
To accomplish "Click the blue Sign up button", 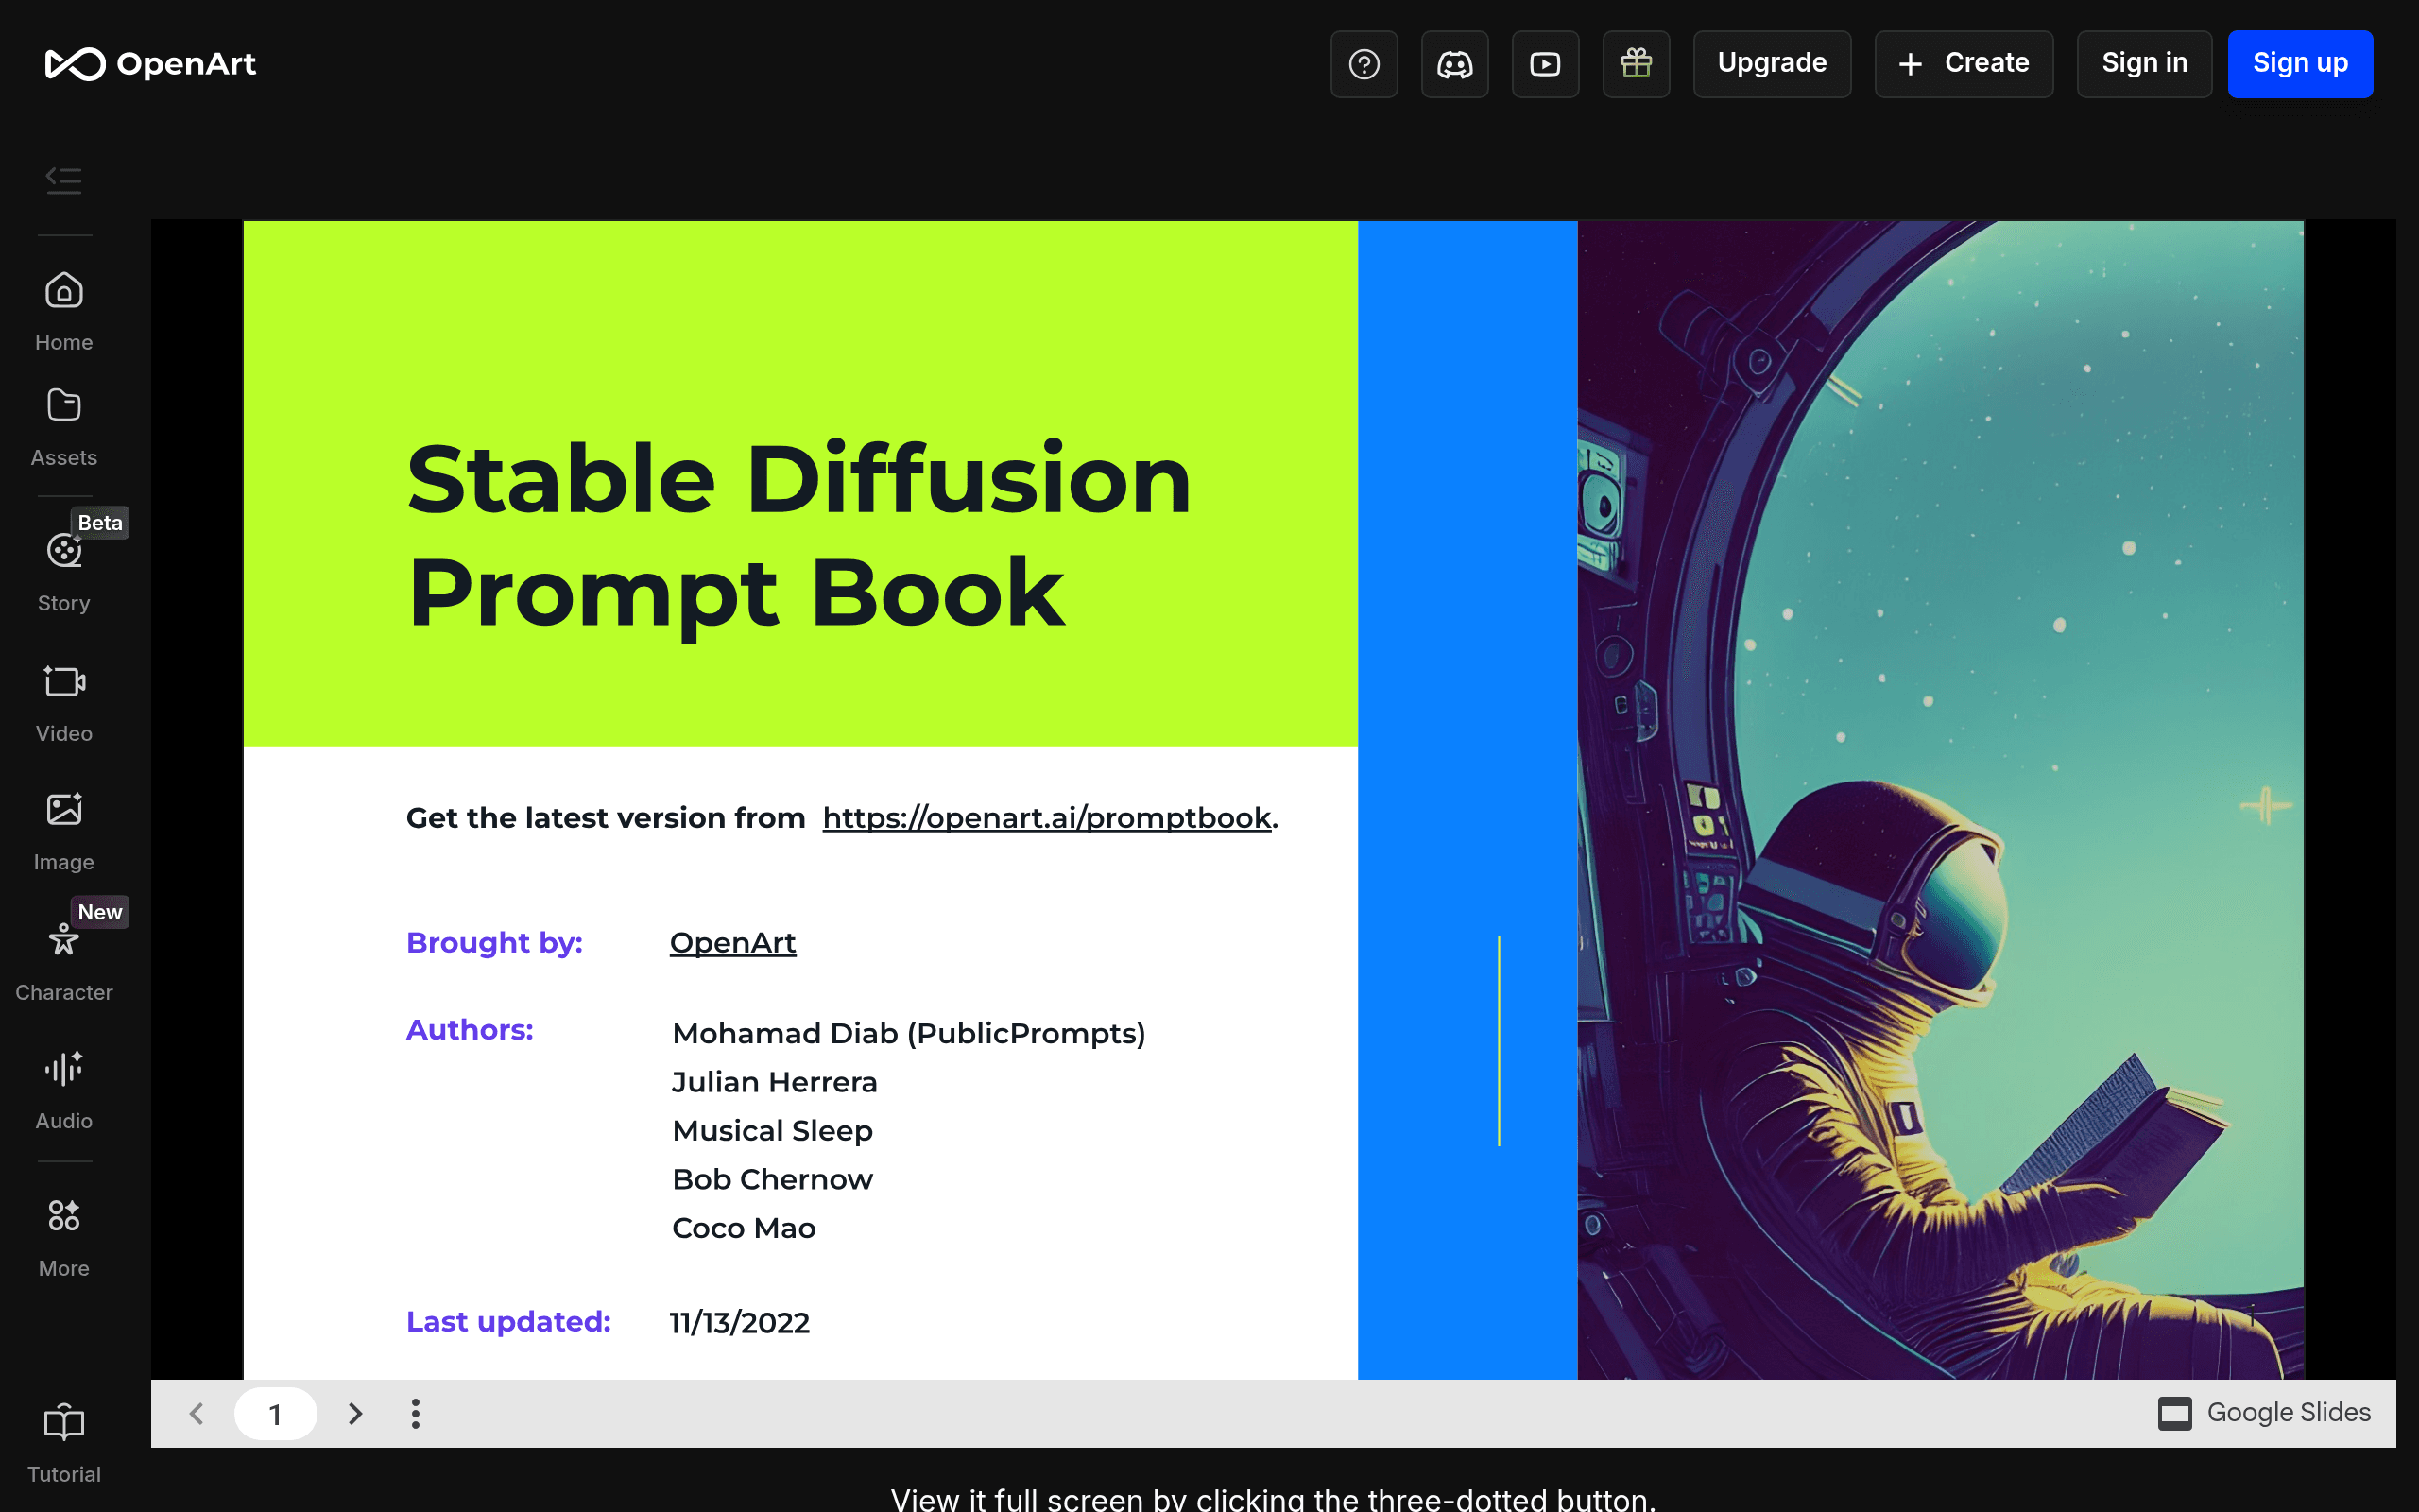I will (2300, 64).
